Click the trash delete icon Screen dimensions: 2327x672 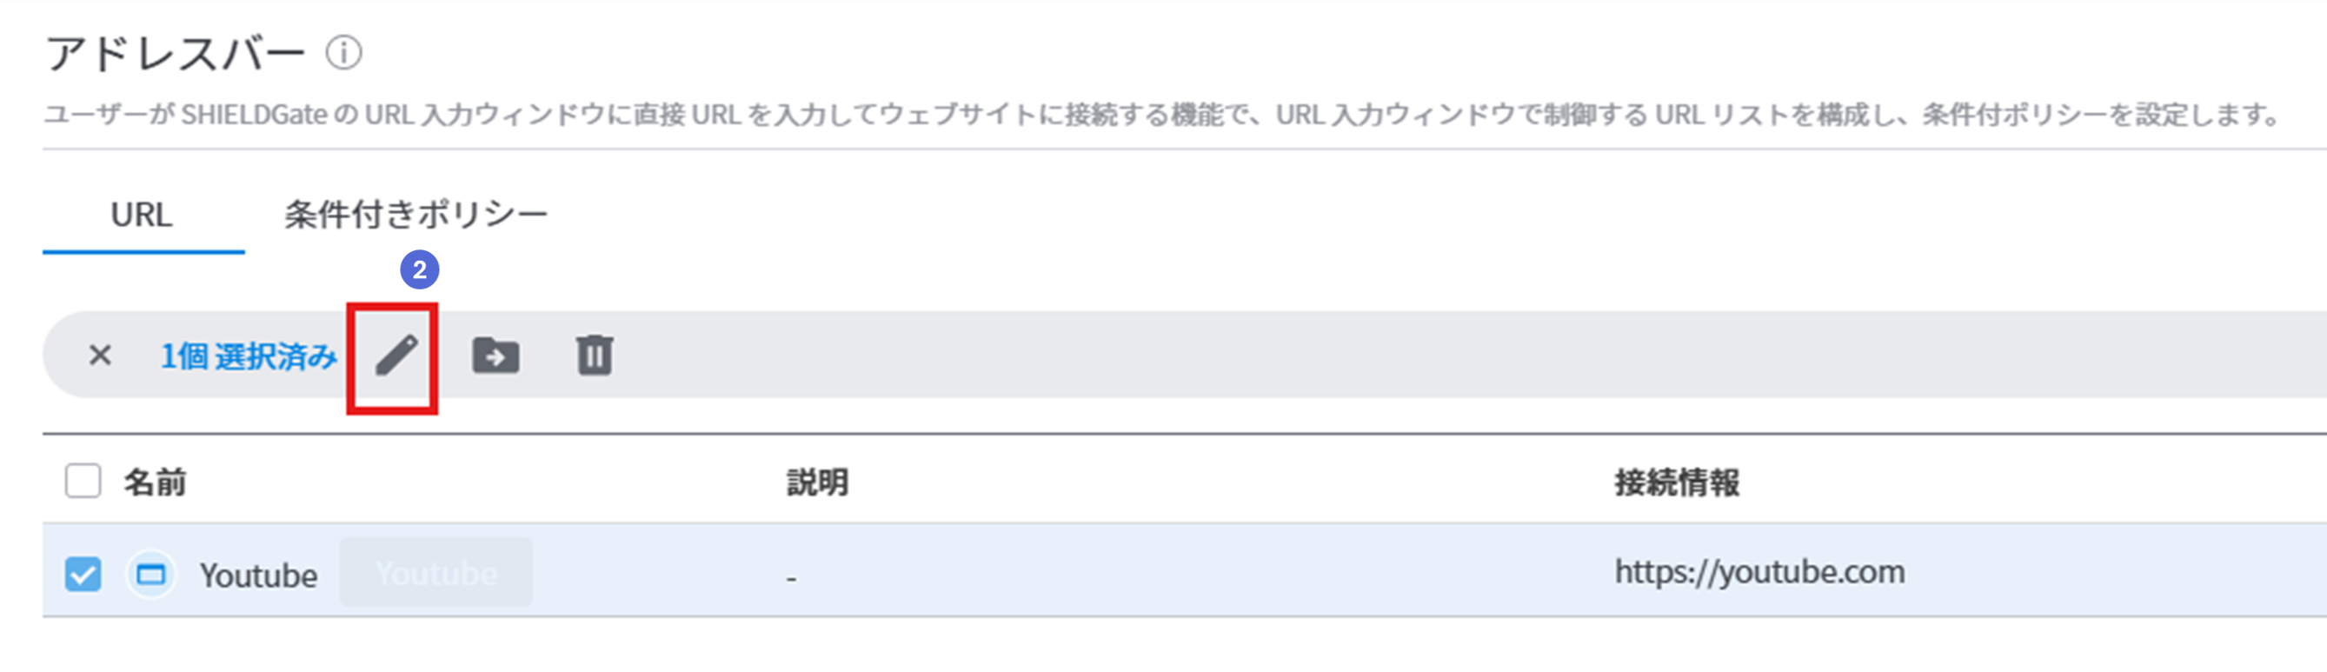click(x=595, y=355)
